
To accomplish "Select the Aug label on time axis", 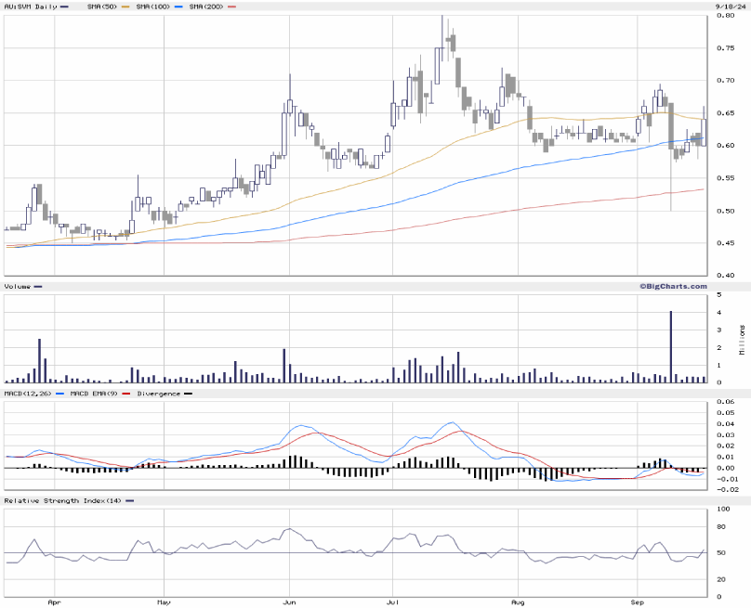I will click(x=517, y=602).
